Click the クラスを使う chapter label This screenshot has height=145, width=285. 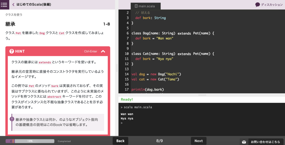point(14,14)
